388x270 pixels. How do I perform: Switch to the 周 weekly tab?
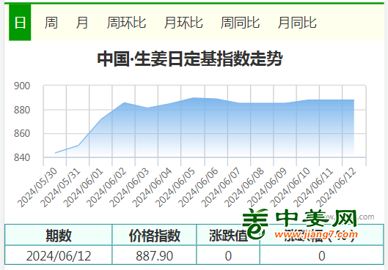[x=51, y=23]
